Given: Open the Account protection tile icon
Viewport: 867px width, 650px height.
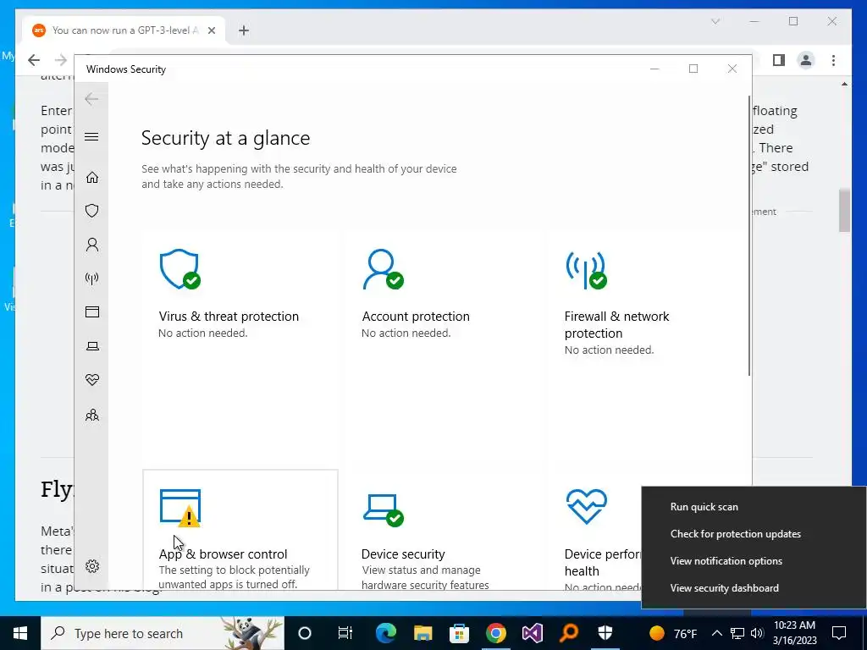Looking at the screenshot, I should (x=383, y=269).
